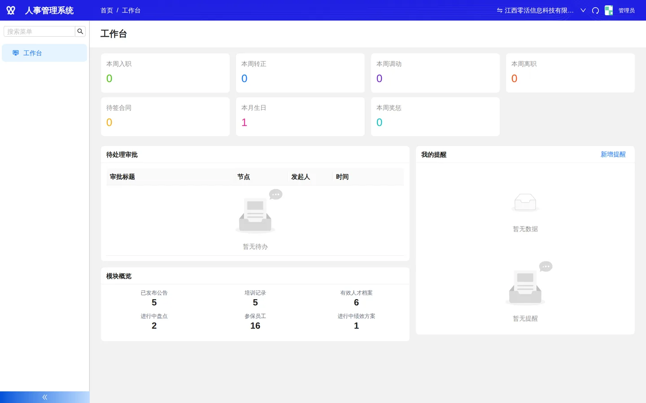The width and height of the screenshot is (646, 403).
Task: Open the 本周转正 stat card
Action: click(300, 73)
